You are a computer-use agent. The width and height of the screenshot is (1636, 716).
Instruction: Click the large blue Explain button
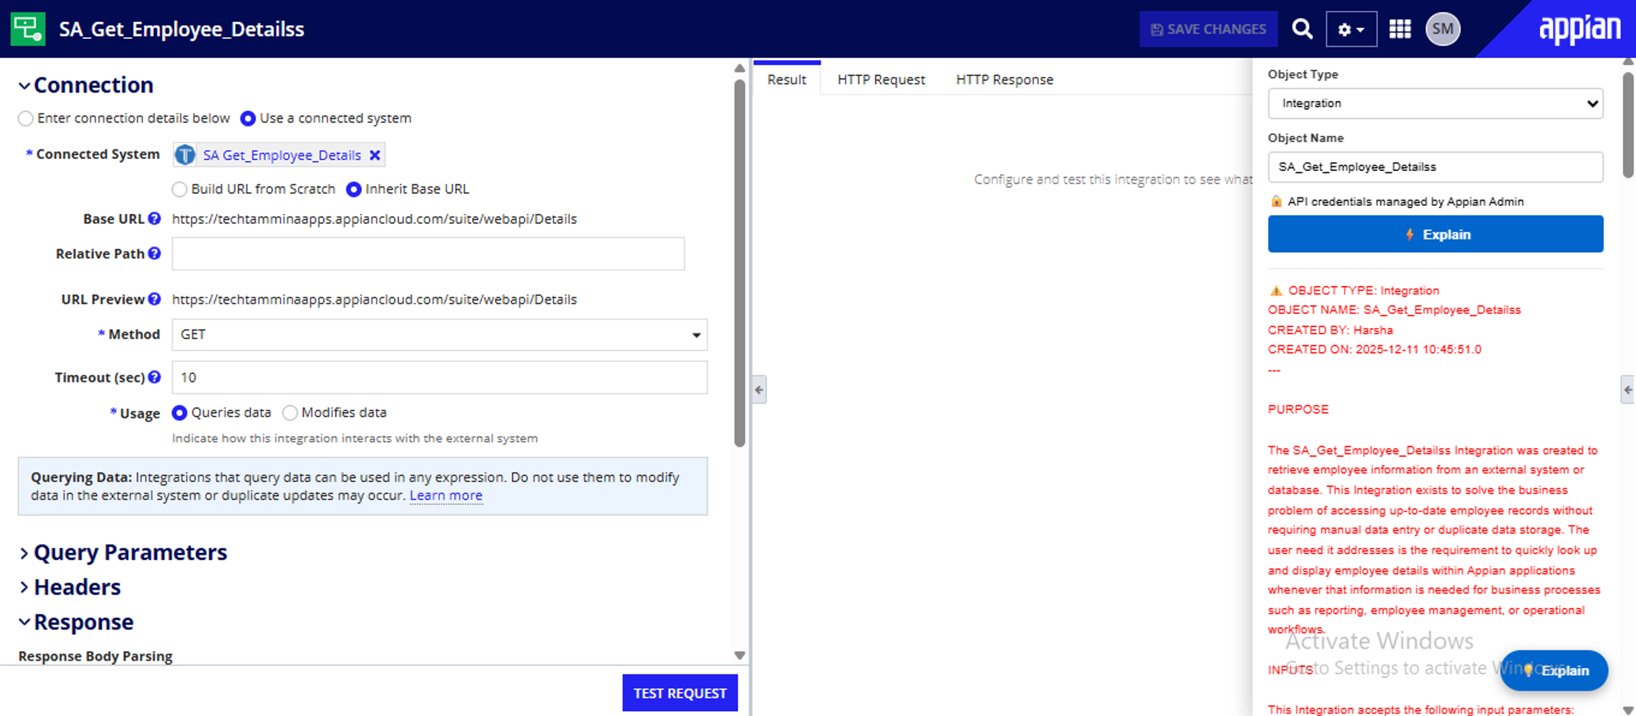[1434, 234]
